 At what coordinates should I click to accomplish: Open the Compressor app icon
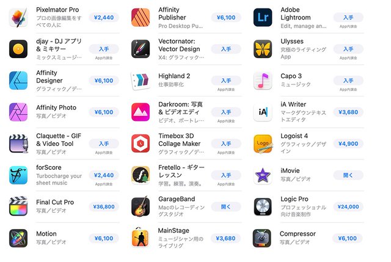[262, 238]
